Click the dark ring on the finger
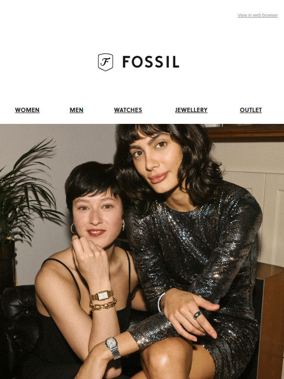This screenshot has height=379, width=284. pos(197,315)
